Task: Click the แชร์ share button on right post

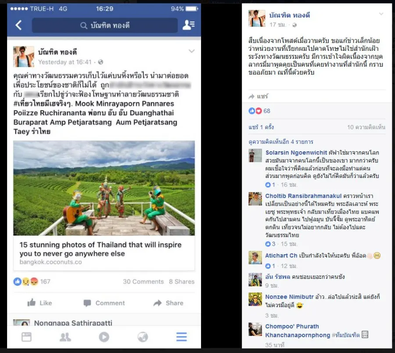Action: click(258, 96)
